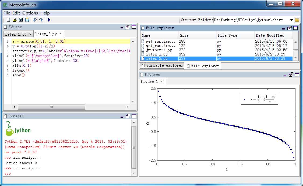Click the Save File toolbar icon
This screenshot has width=303, height=186.
coord(21,20)
